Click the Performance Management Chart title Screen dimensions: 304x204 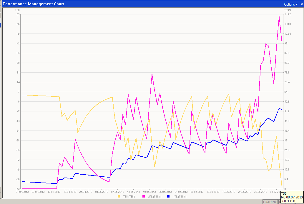coord(33,4)
